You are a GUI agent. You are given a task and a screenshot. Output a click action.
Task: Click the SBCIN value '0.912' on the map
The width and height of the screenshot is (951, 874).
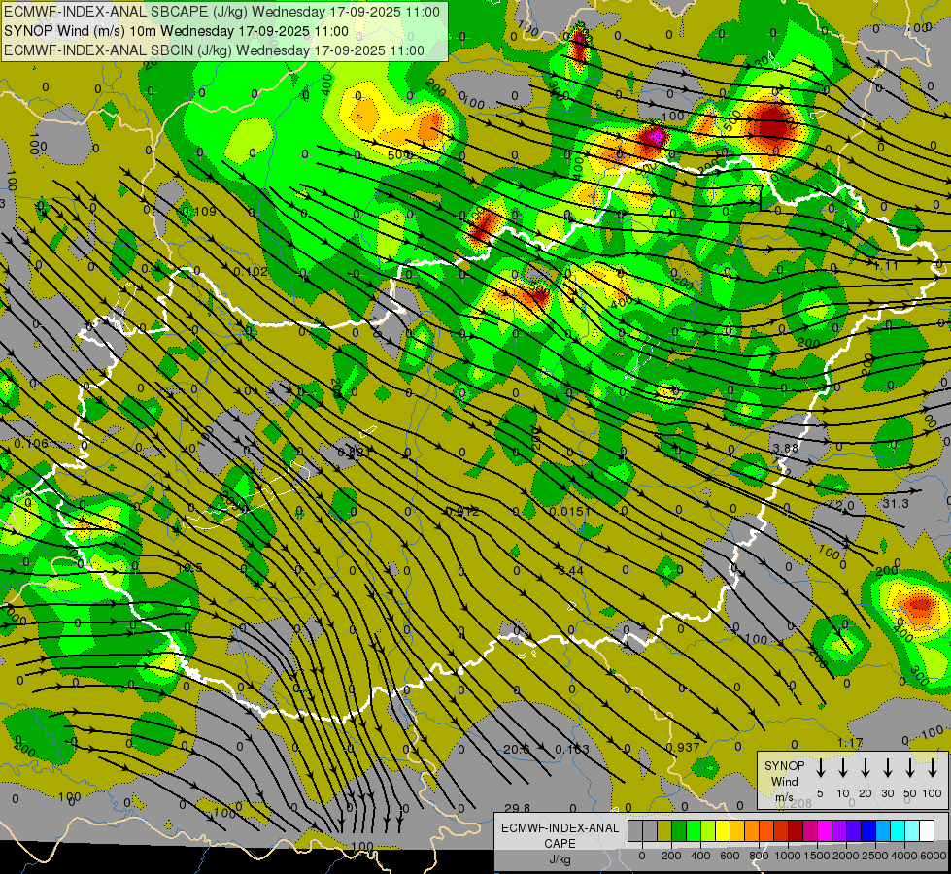(x=462, y=512)
